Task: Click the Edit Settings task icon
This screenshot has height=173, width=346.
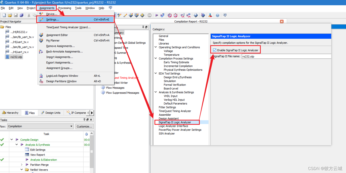Action: point(27,149)
